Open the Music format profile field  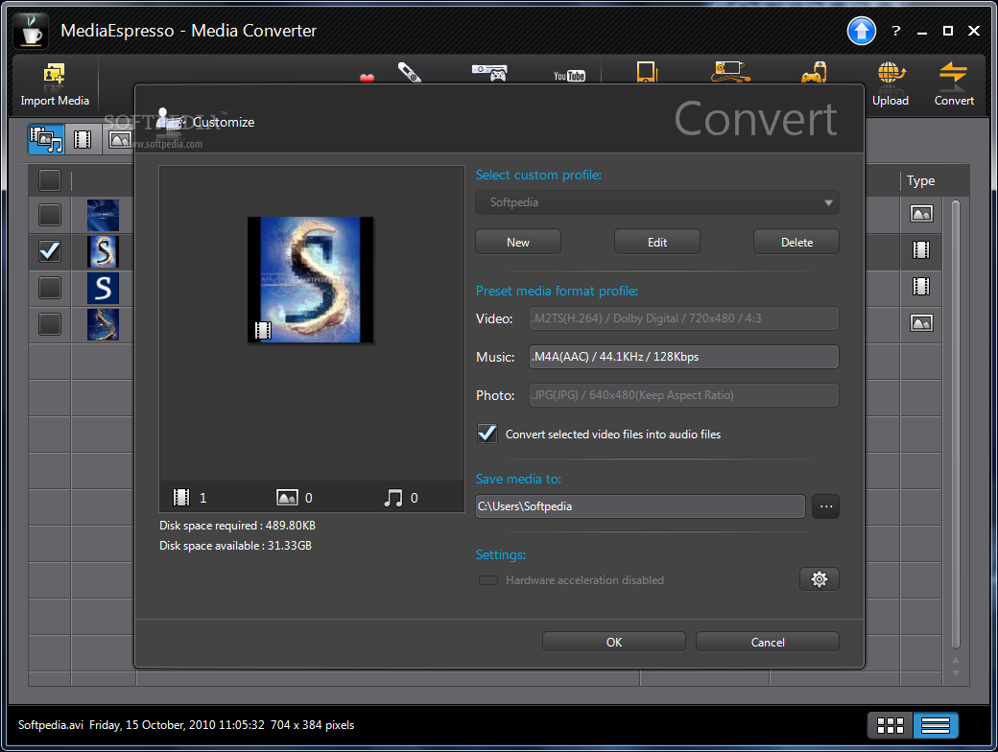(683, 357)
